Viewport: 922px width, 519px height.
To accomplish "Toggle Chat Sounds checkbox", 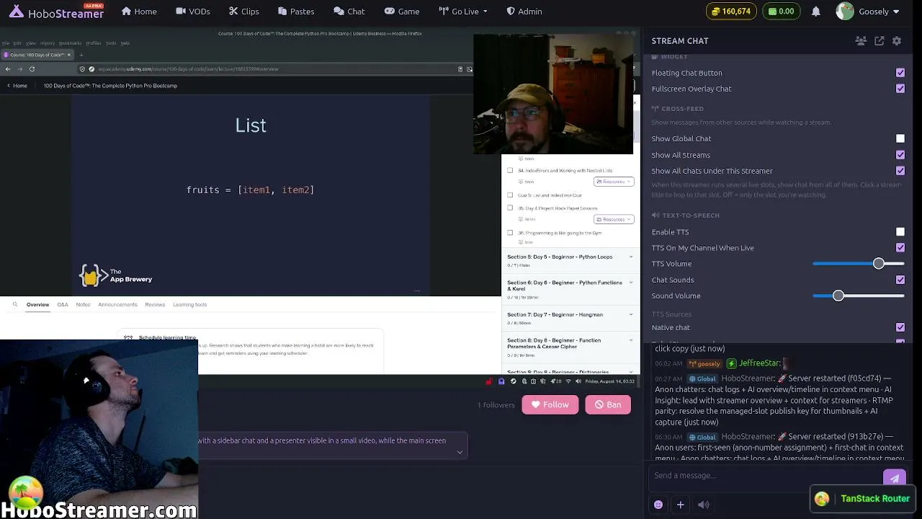I will click(x=900, y=280).
